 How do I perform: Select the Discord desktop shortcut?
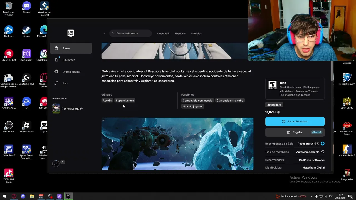(x=27, y=8)
